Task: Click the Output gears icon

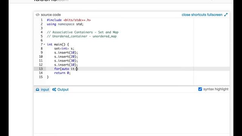Action: point(54,90)
